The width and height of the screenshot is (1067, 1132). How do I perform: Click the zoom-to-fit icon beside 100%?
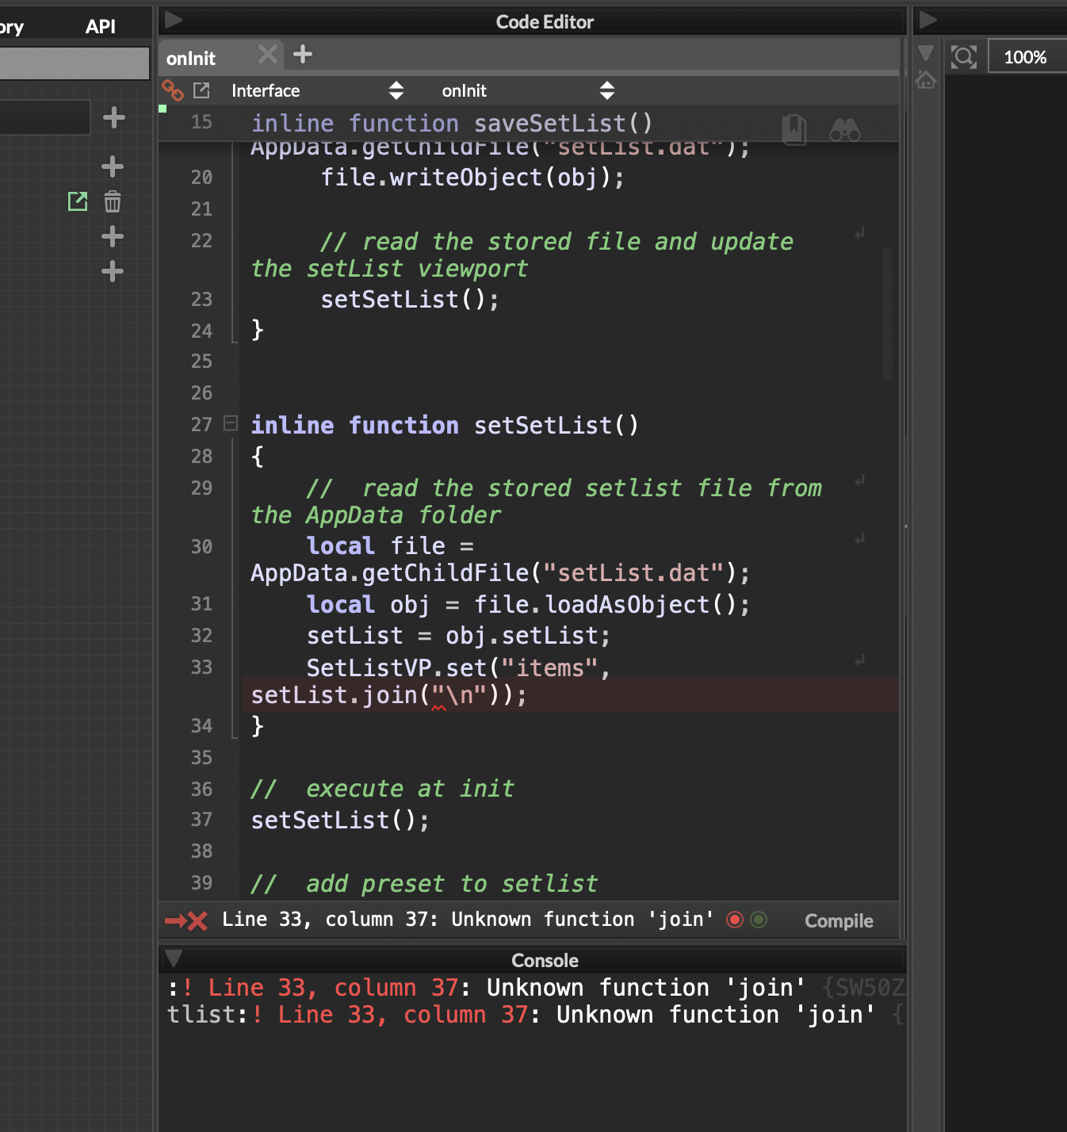(964, 57)
